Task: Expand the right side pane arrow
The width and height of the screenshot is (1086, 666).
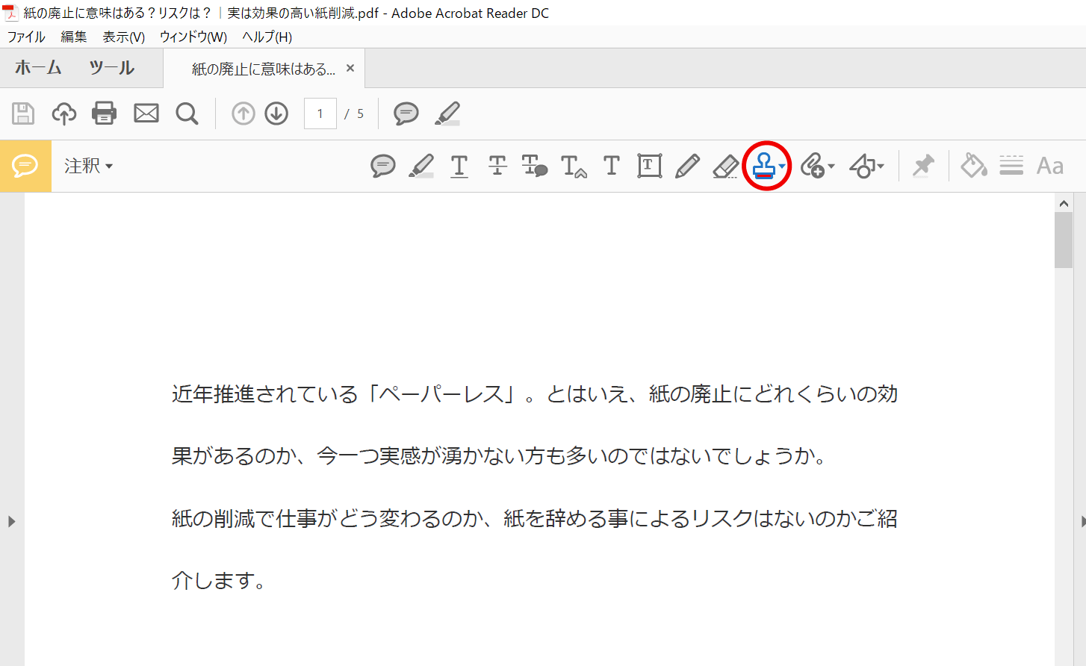Action: click(1083, 521)
